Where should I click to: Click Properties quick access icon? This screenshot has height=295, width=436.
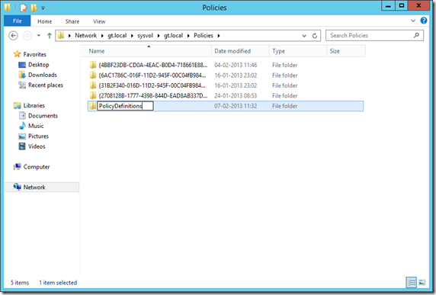pyautogui.click(x=24, y=8)
